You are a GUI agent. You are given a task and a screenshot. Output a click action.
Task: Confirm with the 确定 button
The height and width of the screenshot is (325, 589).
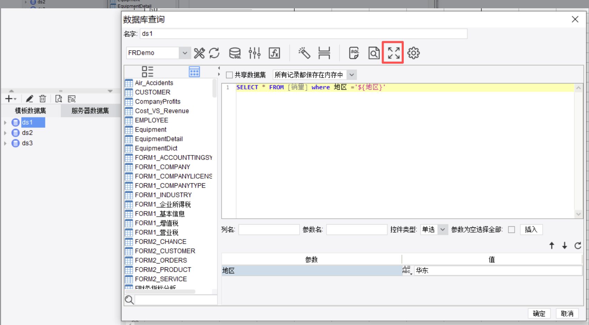539,314
